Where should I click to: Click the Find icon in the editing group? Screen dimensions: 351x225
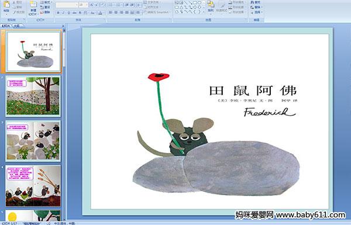point(256,2)
